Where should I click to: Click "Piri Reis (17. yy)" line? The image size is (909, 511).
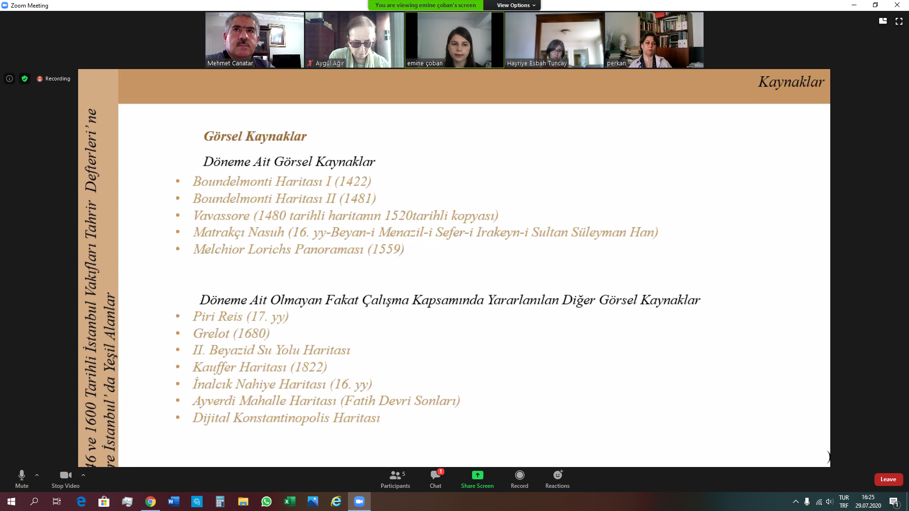point(241,317)
